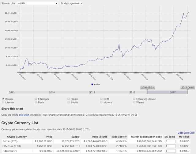Click the Bitcoin My coins input field
Image resolution: width=196 pixels, height=154 pixels.
pyautogui.click(x=171, y=141)
